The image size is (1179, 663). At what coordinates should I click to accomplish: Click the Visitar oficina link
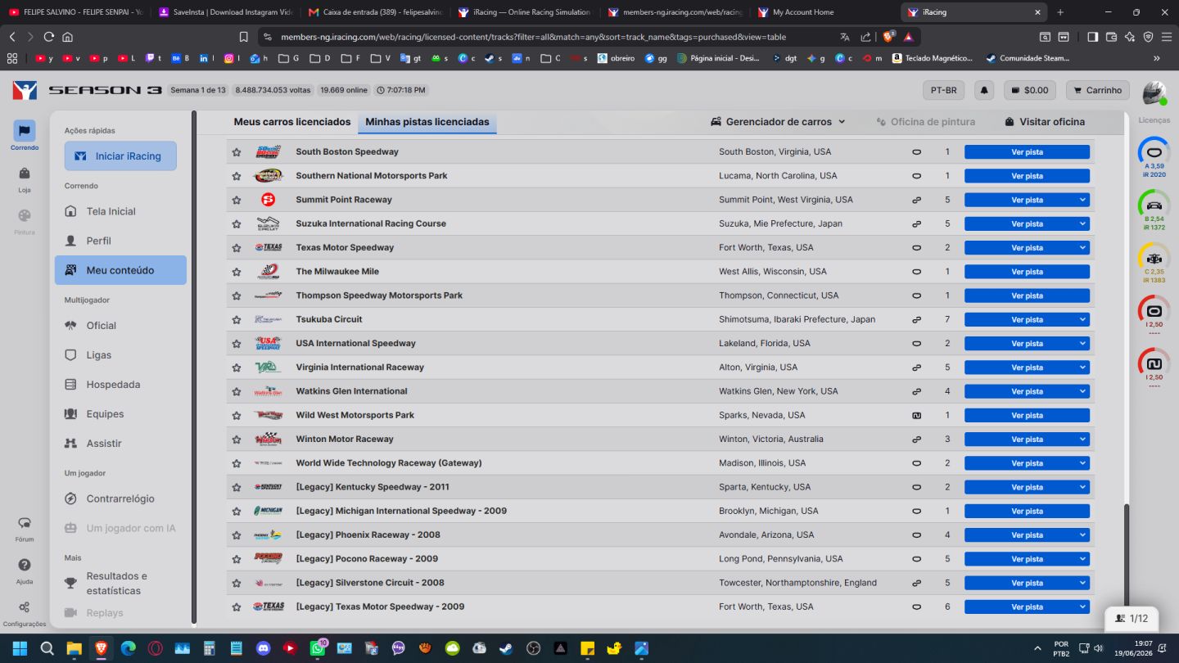click(1045, 122)
